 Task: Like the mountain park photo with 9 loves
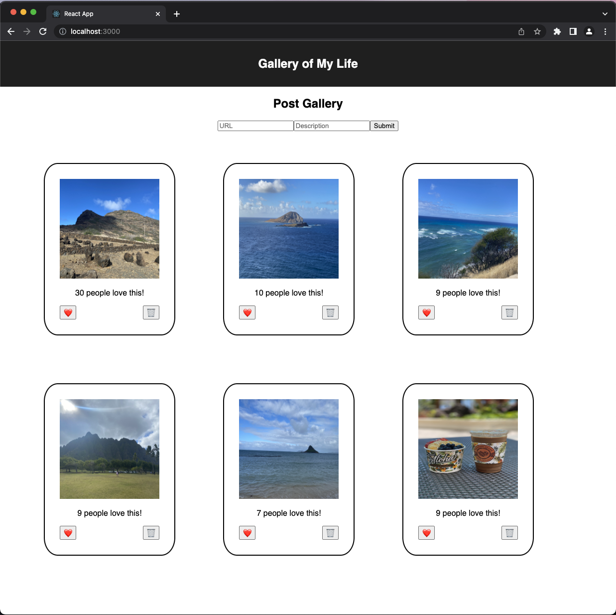pos(68,532)
